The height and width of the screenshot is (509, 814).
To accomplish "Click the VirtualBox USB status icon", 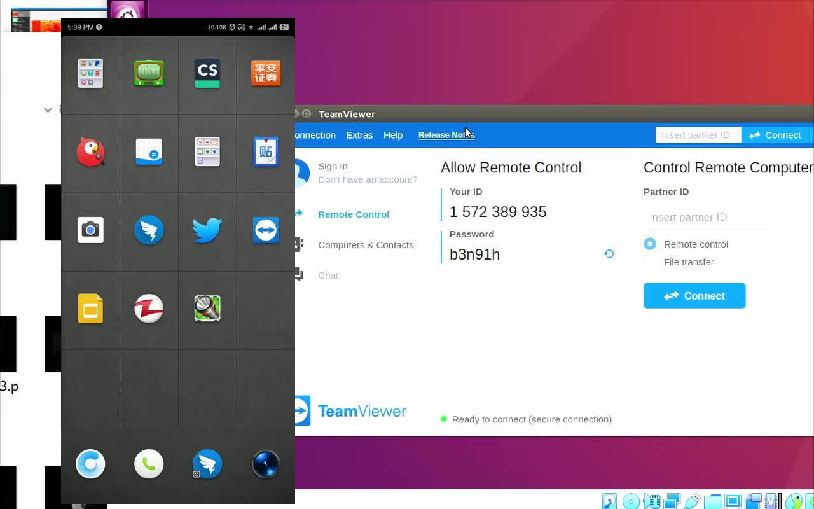I will pyautogui.click(x=693, y=501).
